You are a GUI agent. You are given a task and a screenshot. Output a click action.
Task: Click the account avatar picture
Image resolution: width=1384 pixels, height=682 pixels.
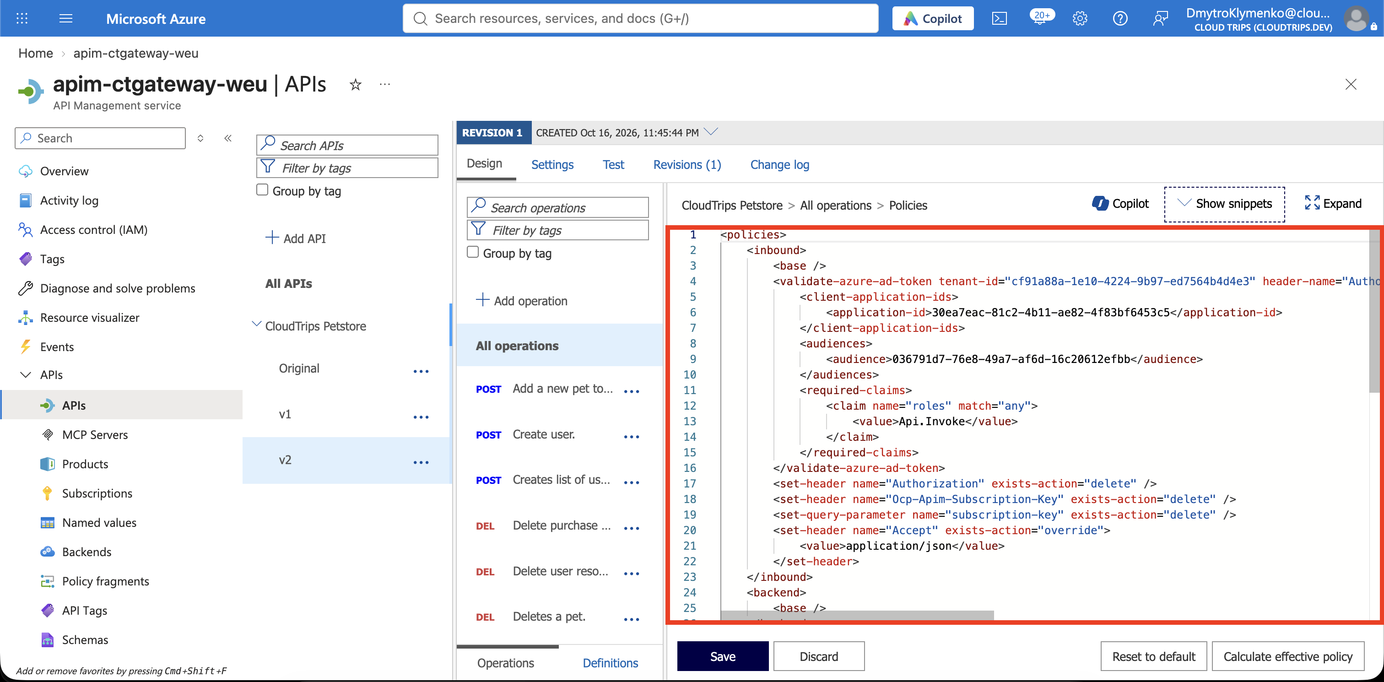(x=1357, y=18)
